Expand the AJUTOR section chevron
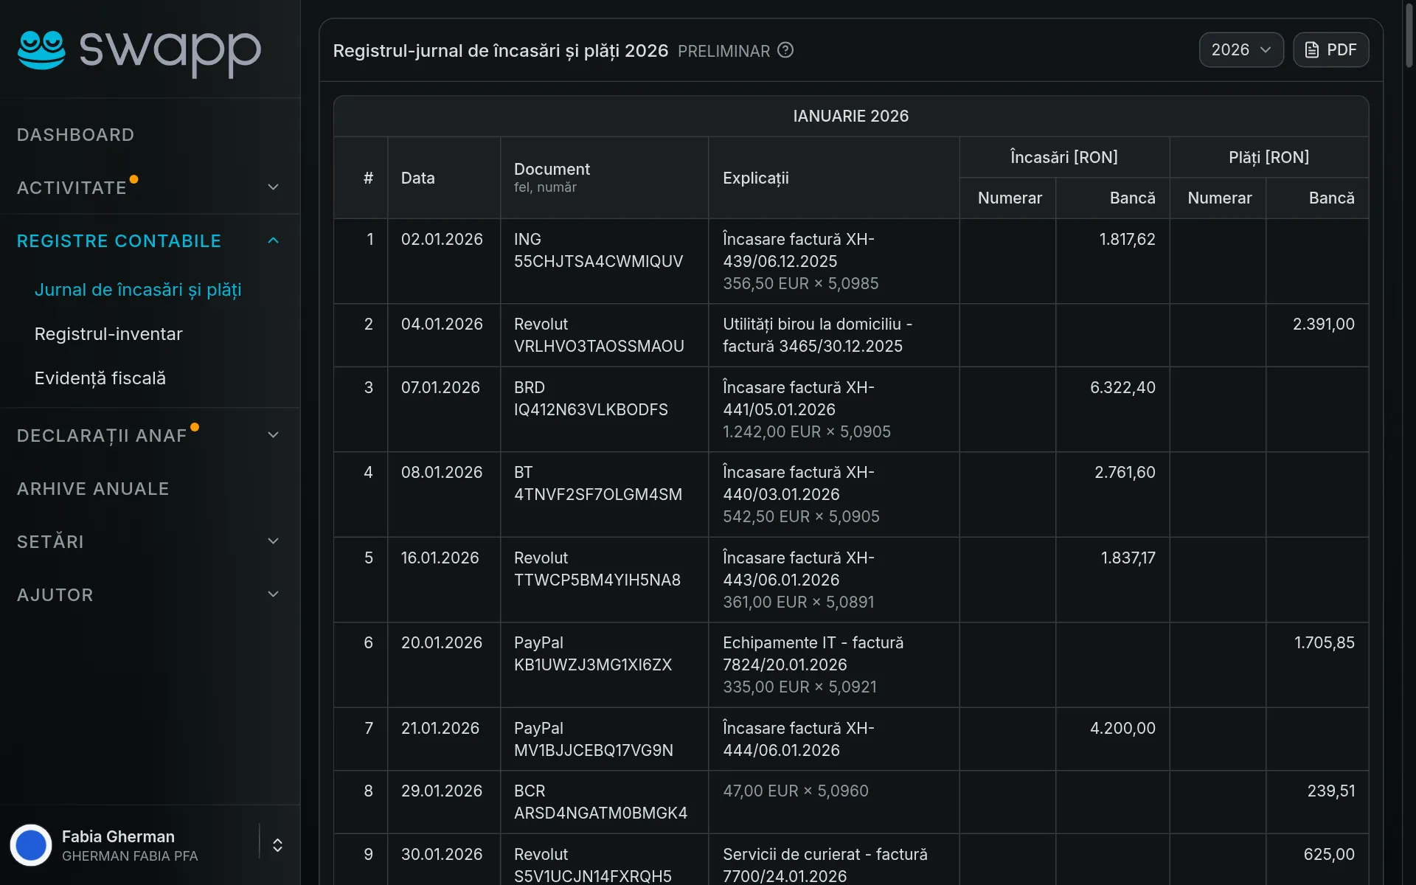Image resolution: width=1416 pixels, height=885 pixels. [x=273, y=594]
